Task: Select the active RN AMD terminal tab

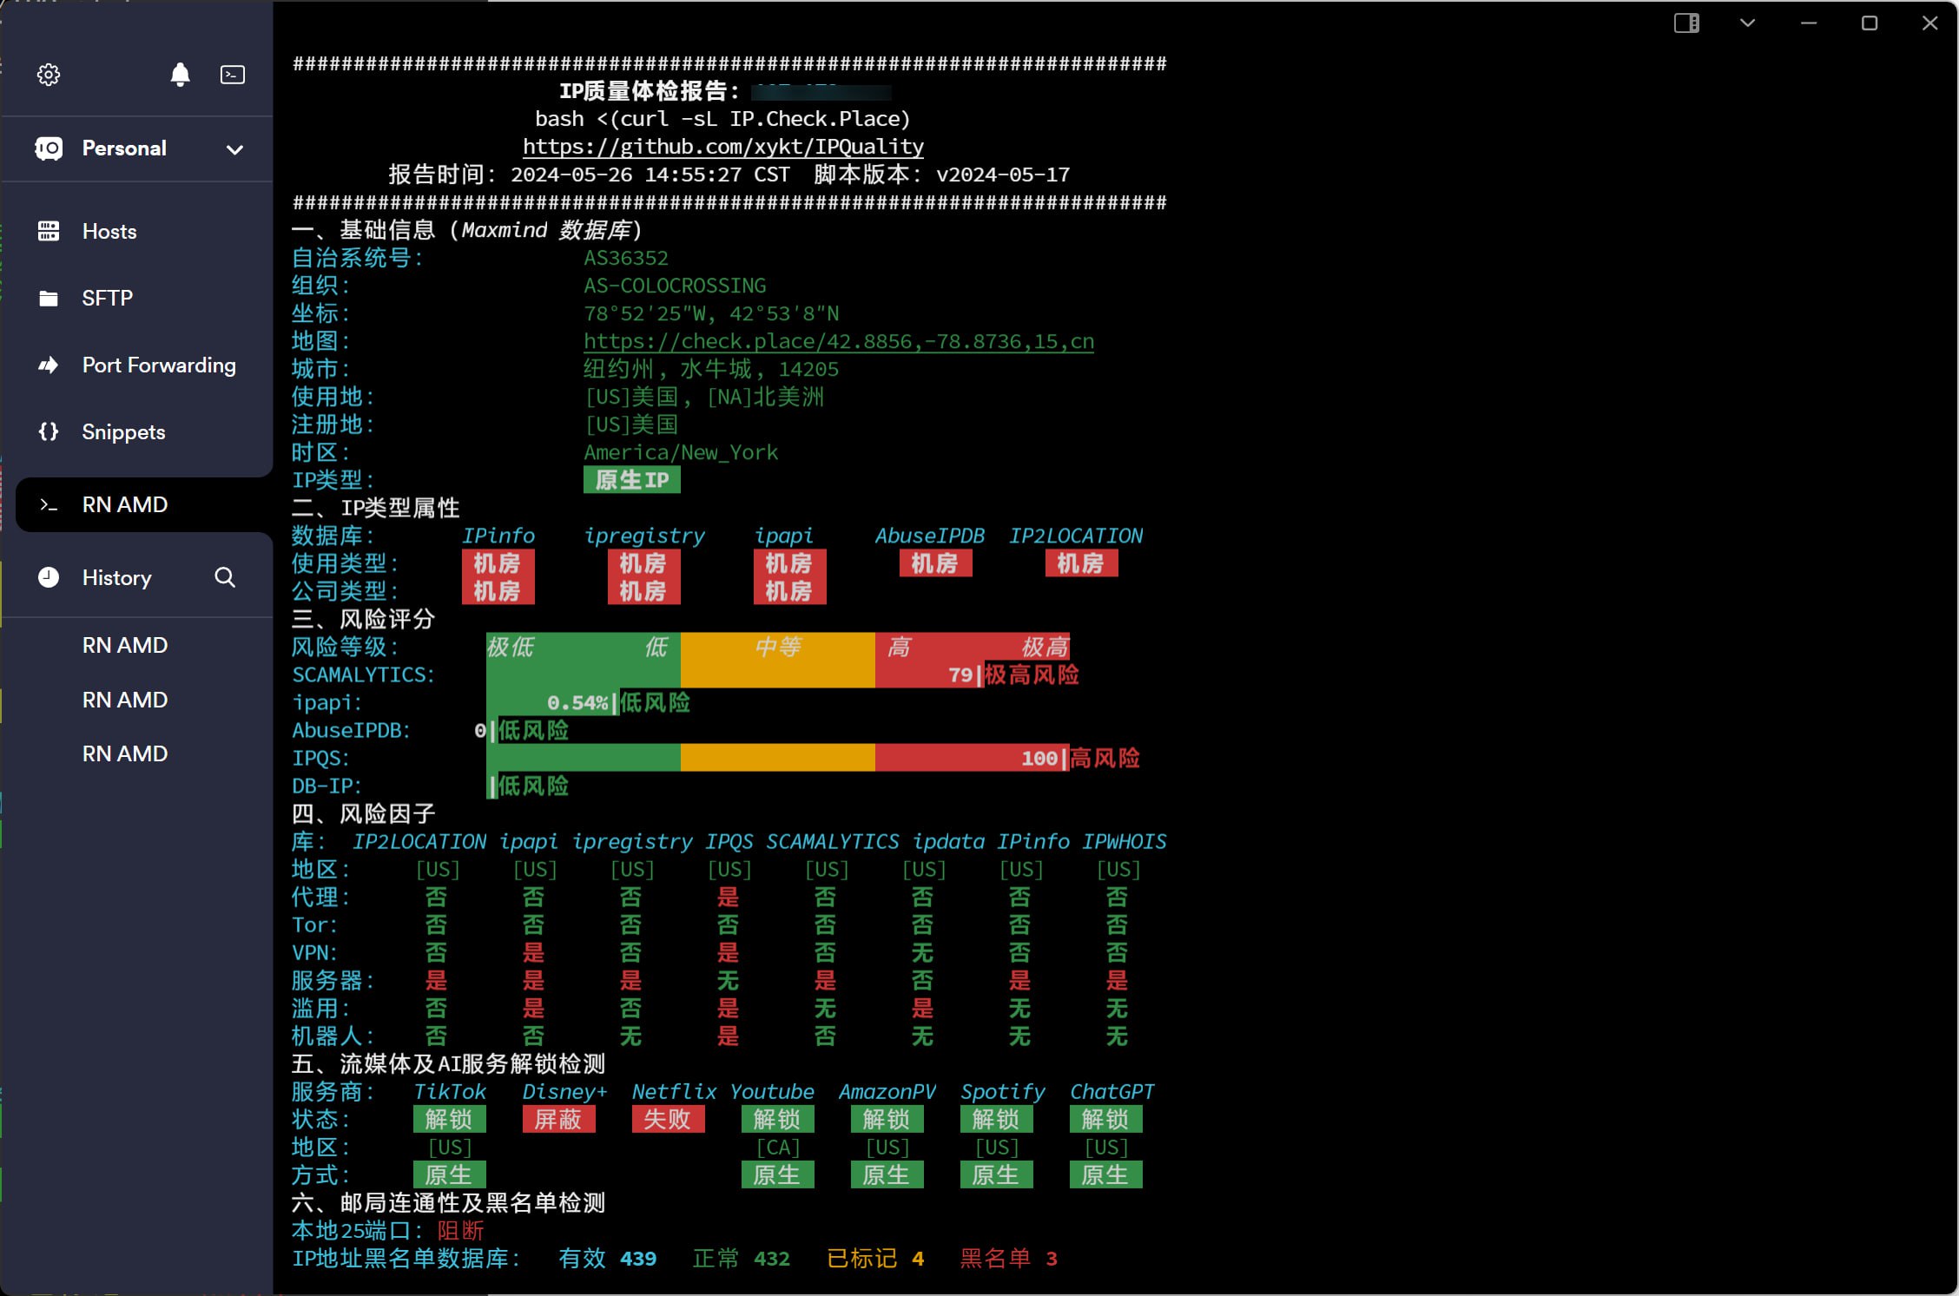Action: (144, 505)
